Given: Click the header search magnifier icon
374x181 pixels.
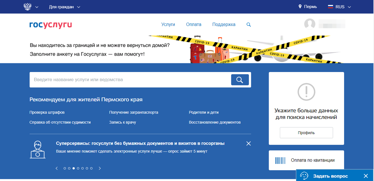Looking at the screenshot, I should coord(248,25).
